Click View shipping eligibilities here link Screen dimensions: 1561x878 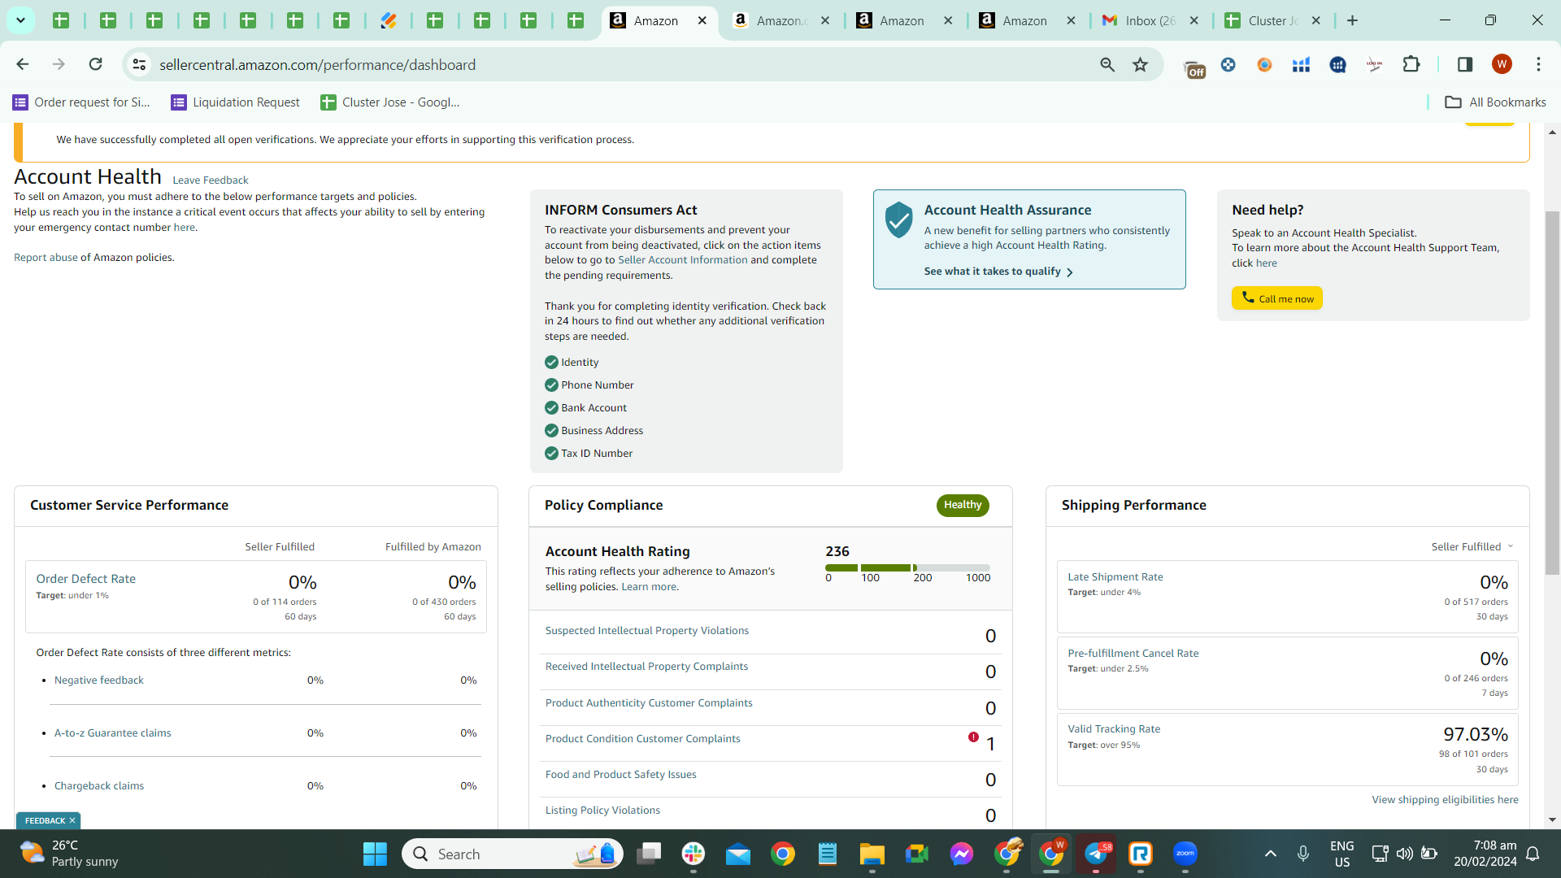pyautogui.click(x=1445, y=800)
